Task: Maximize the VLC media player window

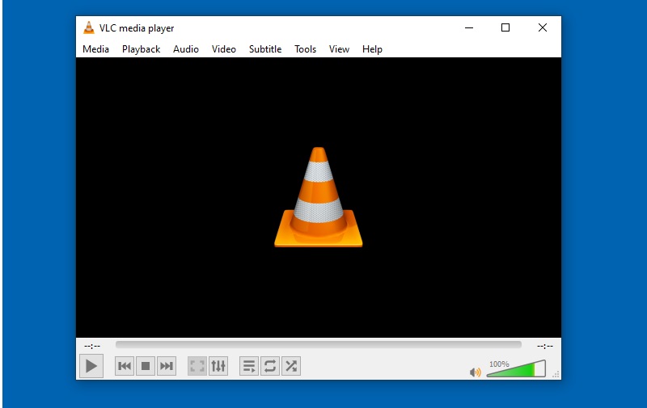Action: [x=505, y=27]
